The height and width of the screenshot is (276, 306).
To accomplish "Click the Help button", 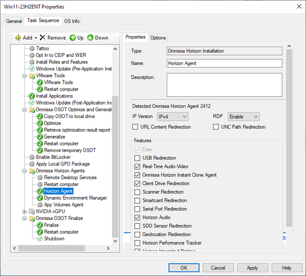I will [287, 268].
